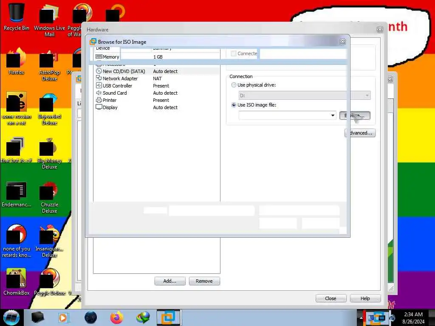Open the Windows Start menu orb
This screenshot has height=326, width=435.
[11, 318]
